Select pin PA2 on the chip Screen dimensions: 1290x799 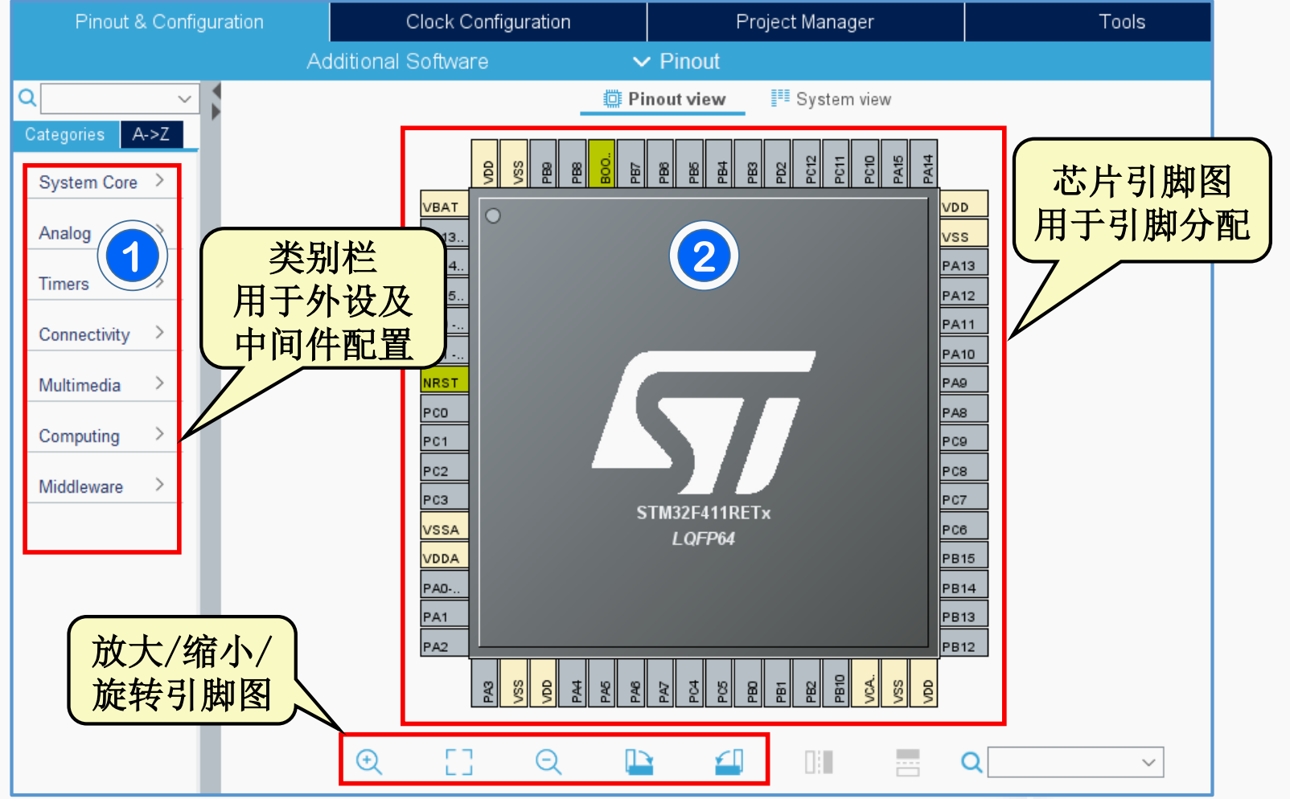click(x=444, y=646)
